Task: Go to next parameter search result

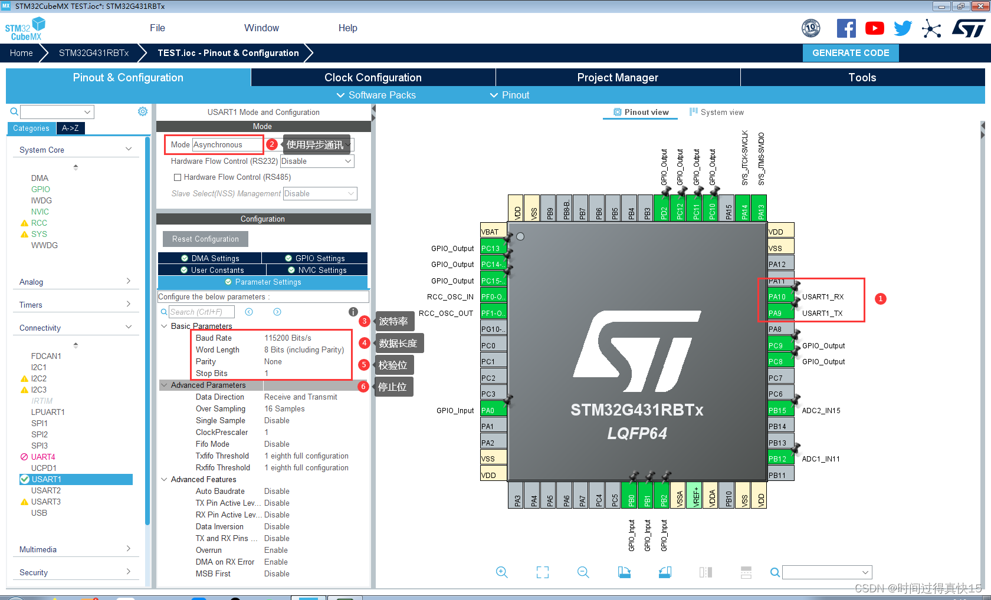Action: click(x=277, y=312)
